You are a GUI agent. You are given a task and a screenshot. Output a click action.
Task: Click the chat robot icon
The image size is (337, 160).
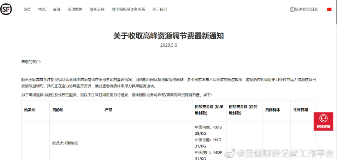323,118
